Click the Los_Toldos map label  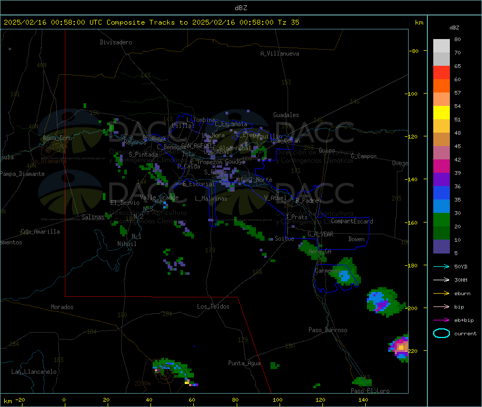click(x=213, y=306)
